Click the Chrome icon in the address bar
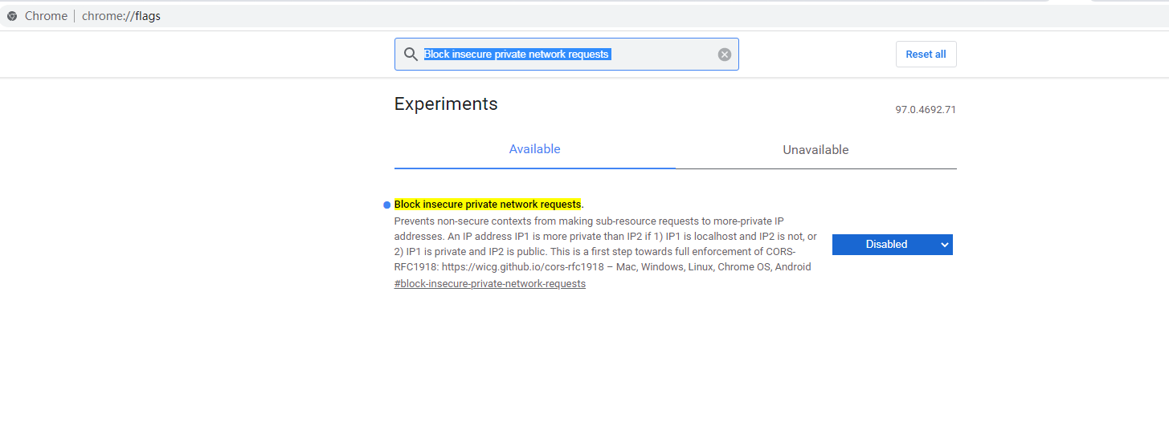The image size is (1169, 434). pos(12,16)
